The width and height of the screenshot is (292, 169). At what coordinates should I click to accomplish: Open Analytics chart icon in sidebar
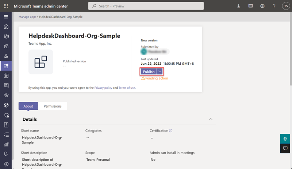coord(6,144)
